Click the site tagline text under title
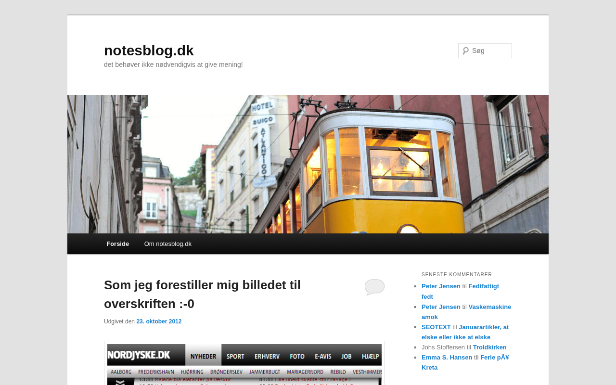Image resolution: width=616 pixels, height=385 pixels. pyautogui.click(x=173, y=64)
